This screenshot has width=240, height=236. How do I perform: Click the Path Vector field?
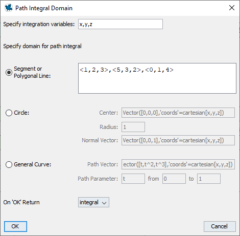(x=178, y=164)
